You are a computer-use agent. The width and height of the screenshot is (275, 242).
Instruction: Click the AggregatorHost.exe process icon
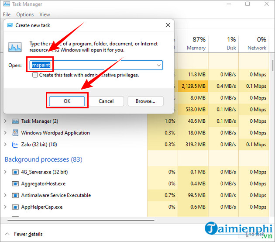pyautogui.click(x=16, y=184)
